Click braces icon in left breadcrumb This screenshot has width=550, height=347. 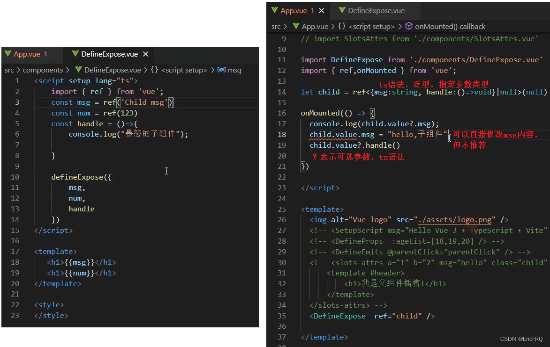click(154, 70)
